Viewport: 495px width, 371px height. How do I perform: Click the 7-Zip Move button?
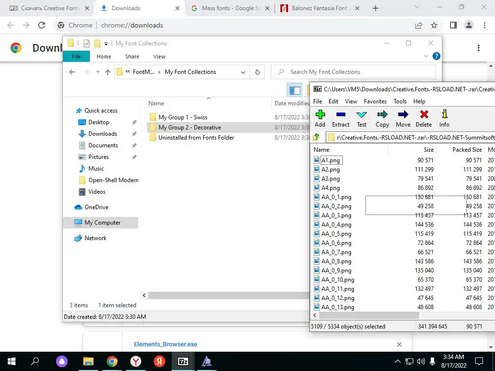tap(403, 119)
